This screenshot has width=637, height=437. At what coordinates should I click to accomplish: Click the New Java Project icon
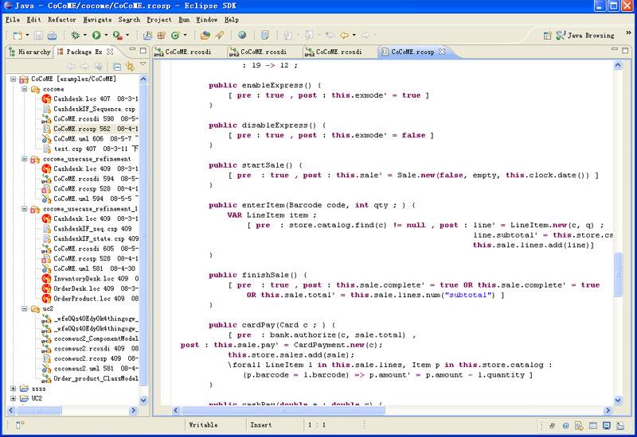pyautogui.click(x=147, y=36)
